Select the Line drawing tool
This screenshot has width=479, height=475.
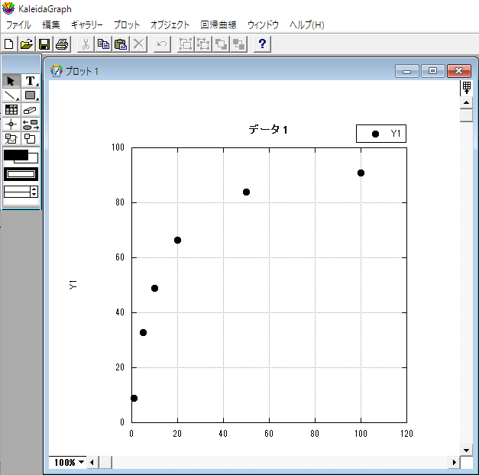pyautogui.click(x=11, y=95)
